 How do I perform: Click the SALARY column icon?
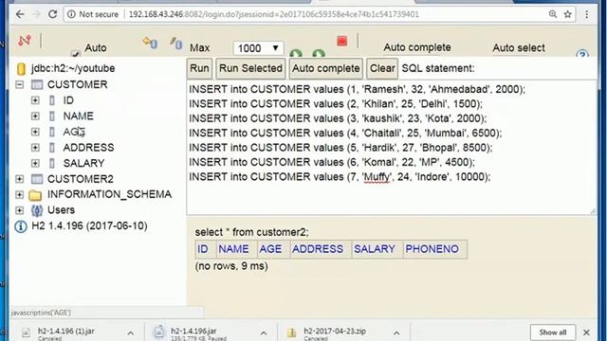click(x=52, y=163)
